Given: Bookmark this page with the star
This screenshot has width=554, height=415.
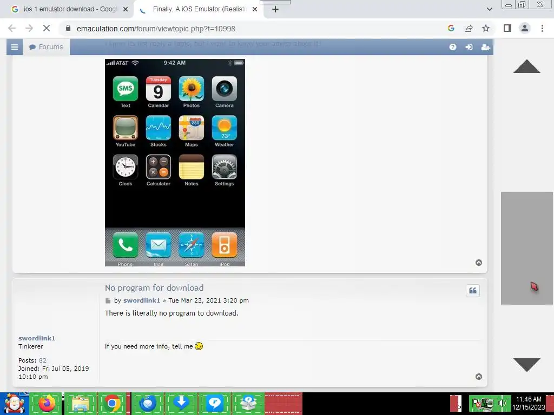Looking at the screenshot, I should coord(486,28).
